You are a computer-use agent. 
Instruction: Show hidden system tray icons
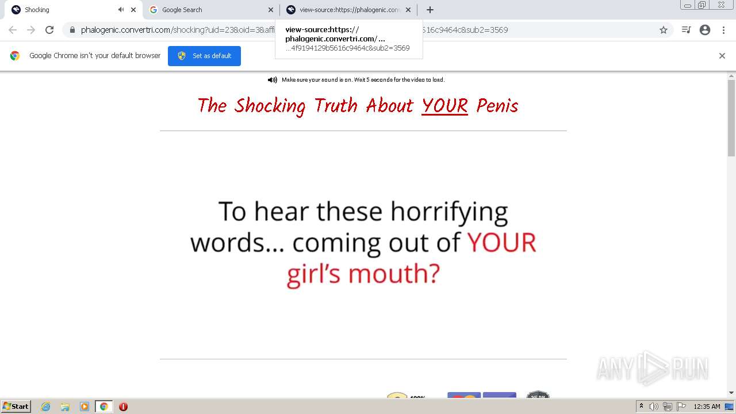(x=641, y=407)
